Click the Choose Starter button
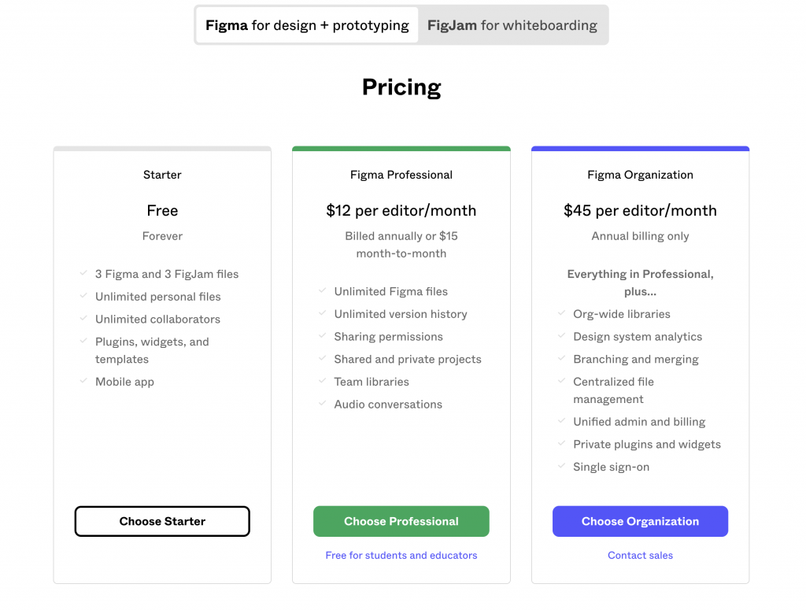This screenshot has width=806, height=610. (162, 521)
